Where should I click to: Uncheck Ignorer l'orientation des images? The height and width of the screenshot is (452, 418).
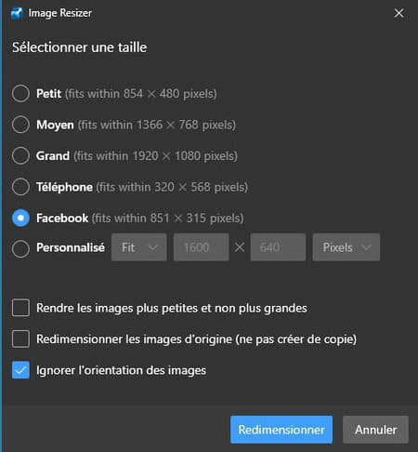pos(20,370)
